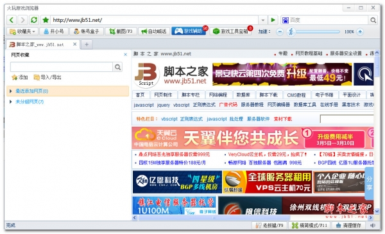Click the 景安快云 upgrade banner ad
This screenshot has width=385, height=234.
[x=282, y=74]
